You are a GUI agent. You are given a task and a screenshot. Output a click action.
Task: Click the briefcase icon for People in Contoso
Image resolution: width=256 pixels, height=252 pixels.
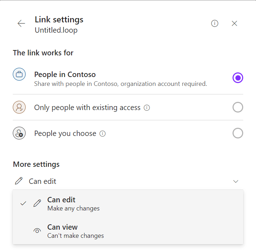point(19,74)
